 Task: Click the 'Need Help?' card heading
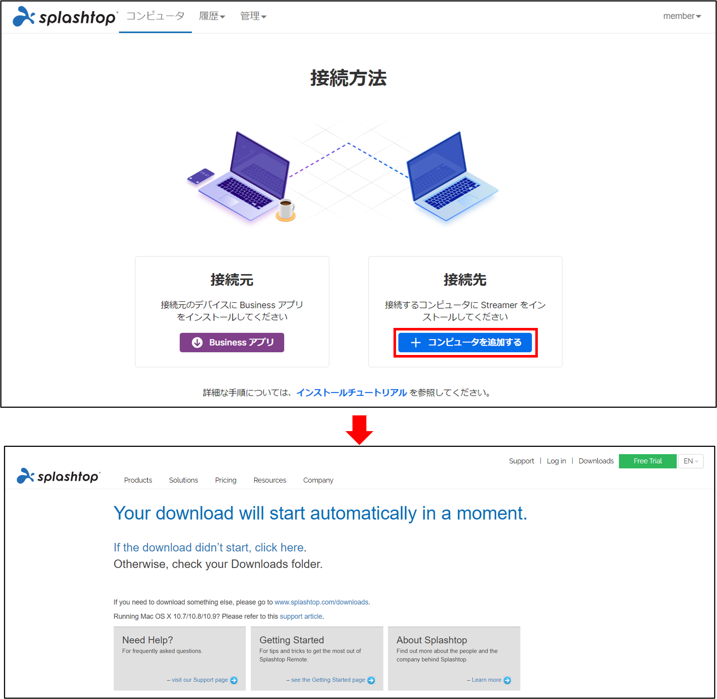point(147,640)
